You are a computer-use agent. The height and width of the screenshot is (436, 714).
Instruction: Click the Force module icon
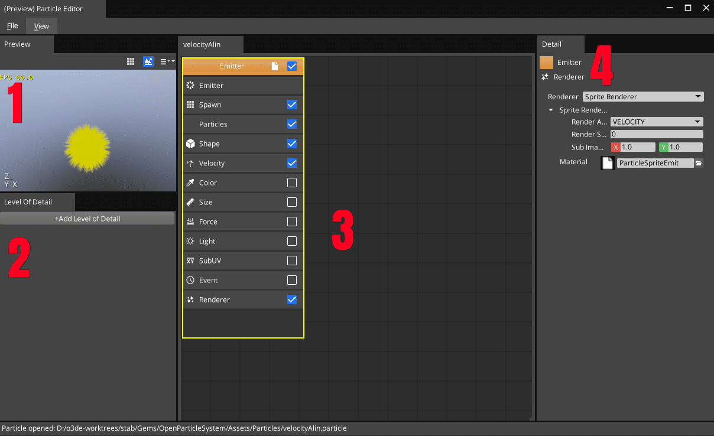[190, 222]
